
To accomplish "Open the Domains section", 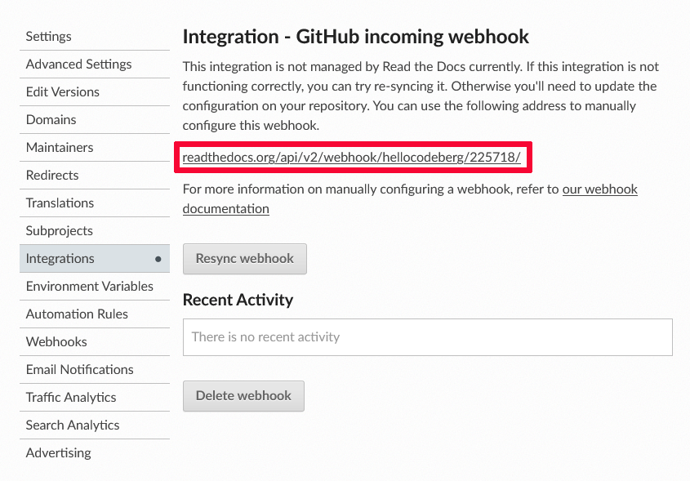I will (x=51, y=119).
